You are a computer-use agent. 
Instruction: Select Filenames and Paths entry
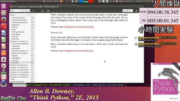tap(22, 20)
